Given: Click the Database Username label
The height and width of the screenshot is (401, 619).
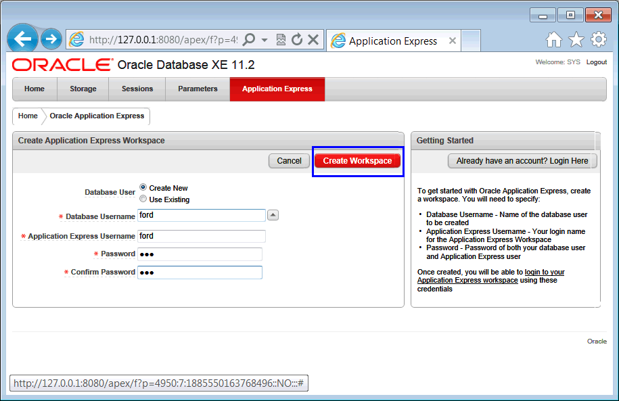Looking at the screenshot, I should [x=100, y=216].
